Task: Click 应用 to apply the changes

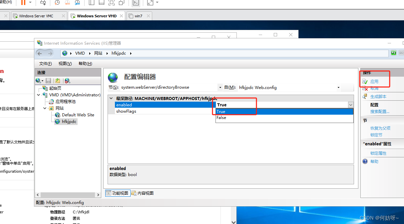Action: point(374,81)
